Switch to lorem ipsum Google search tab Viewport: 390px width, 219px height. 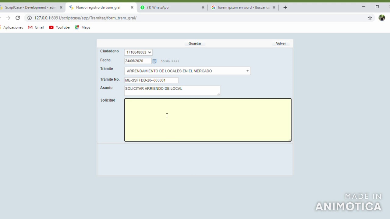(244, 7)
